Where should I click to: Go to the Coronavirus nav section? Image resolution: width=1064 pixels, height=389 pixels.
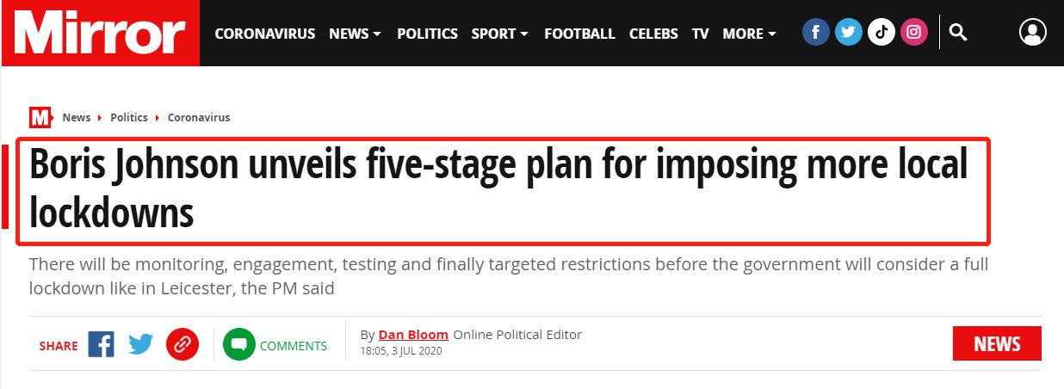(x=266, y=34)
